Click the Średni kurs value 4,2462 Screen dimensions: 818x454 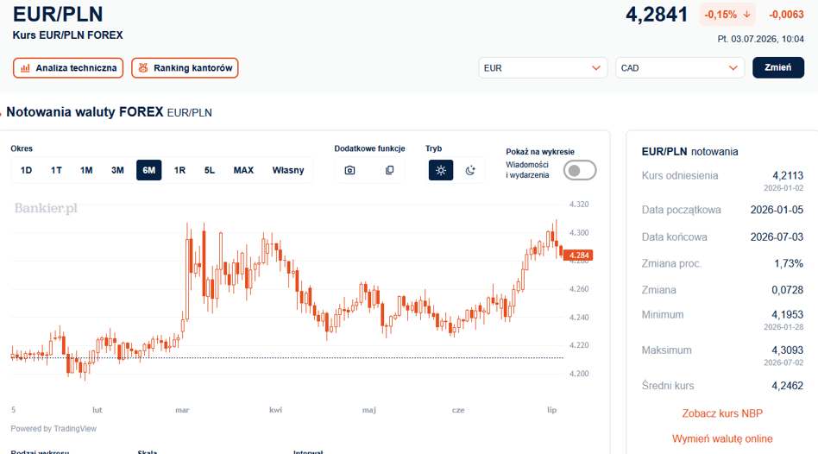(787, 386)
